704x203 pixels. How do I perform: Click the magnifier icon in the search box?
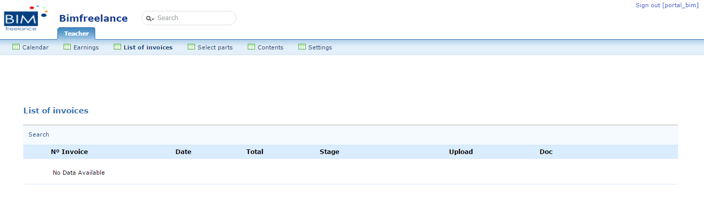pos(148,18)
